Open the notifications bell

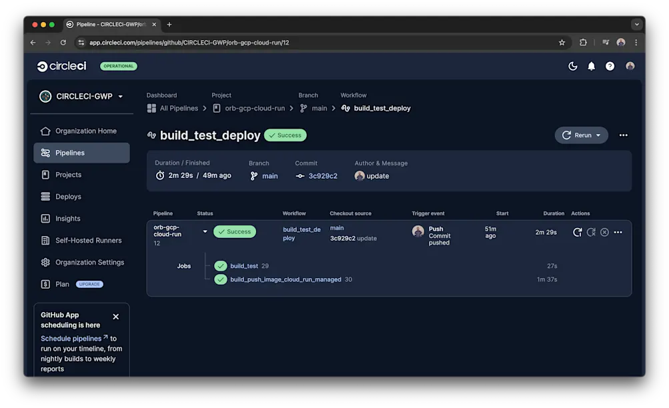(592, 66)
